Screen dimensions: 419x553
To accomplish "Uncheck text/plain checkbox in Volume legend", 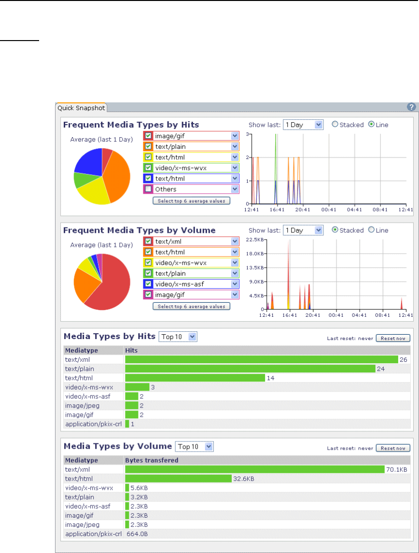I will pos(148,273).
